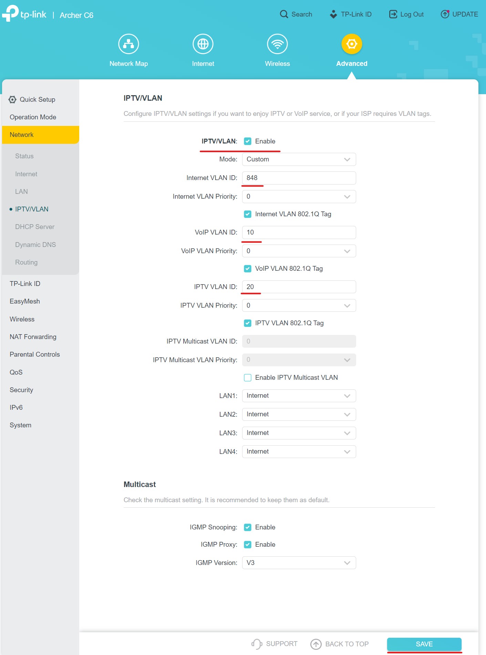Click the Log Out icon
Viewport: 486px width, 655px height.
393,14
